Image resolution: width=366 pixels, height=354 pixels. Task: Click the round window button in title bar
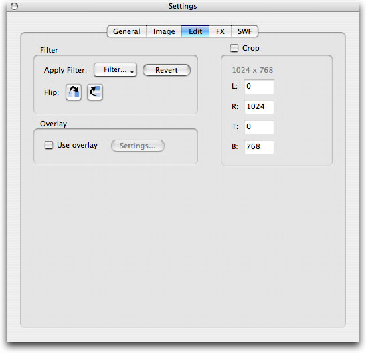click(x=14, y=6)
